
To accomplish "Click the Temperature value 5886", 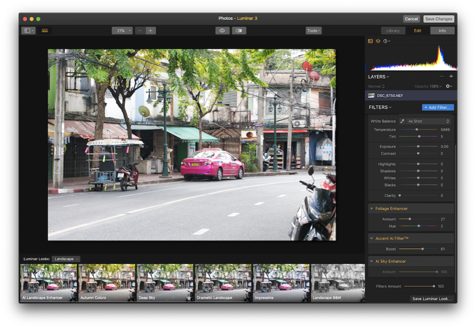I will (x=445, y=130).
